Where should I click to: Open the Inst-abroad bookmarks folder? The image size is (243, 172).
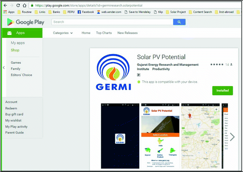coord(224,12)
